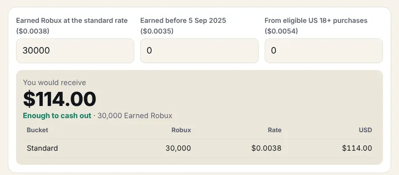Click the Rate column header
The image size is (399, 175).
click(274, 130)
